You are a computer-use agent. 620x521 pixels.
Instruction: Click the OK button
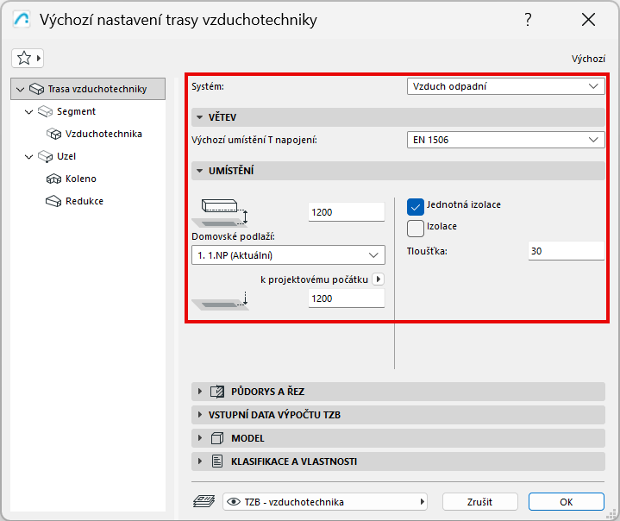[567, 502]
